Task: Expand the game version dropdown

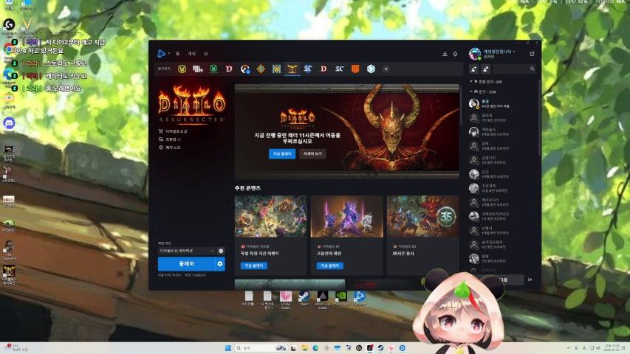Action: coord(187,251)
